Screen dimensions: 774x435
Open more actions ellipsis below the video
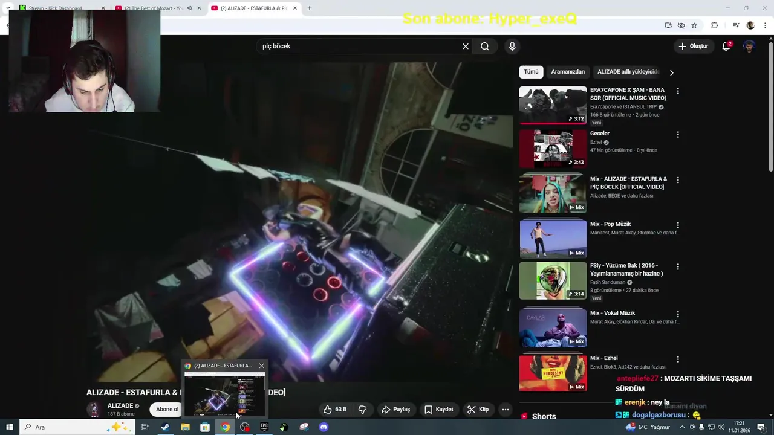(506, 410)
